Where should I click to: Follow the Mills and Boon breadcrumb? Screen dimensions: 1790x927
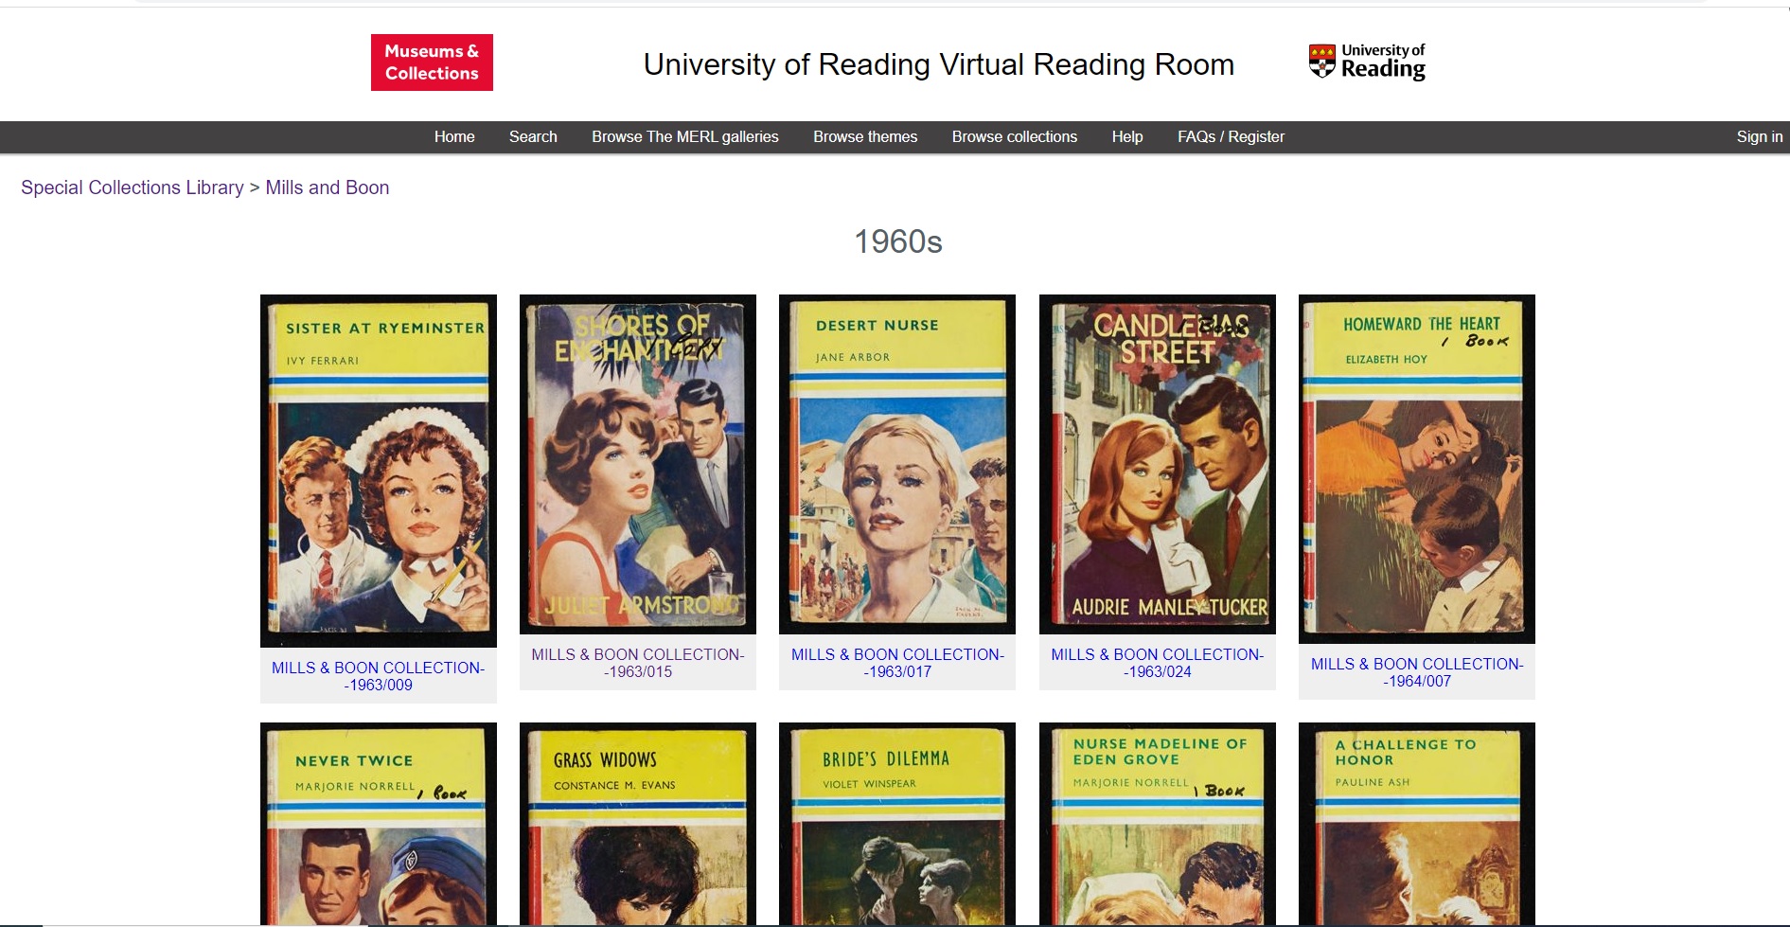click(328, 187)
